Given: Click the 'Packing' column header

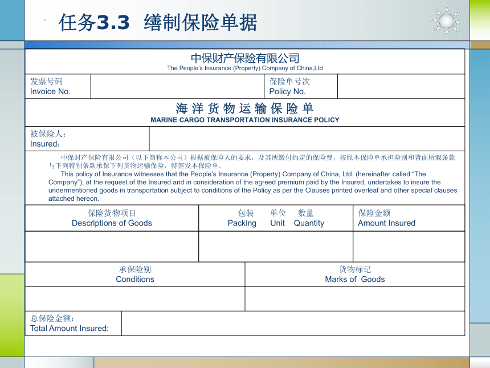Looking at the screenshot, I should tap(242, 223).
